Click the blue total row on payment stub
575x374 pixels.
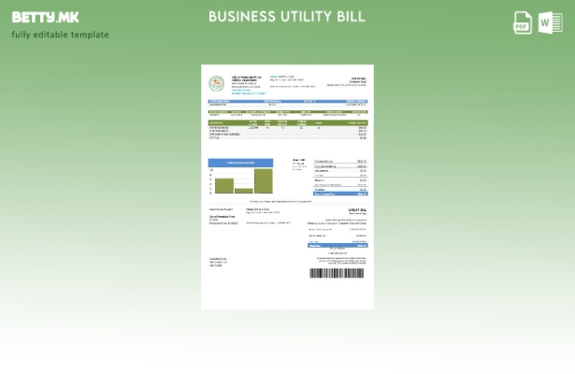coord(338,246)
